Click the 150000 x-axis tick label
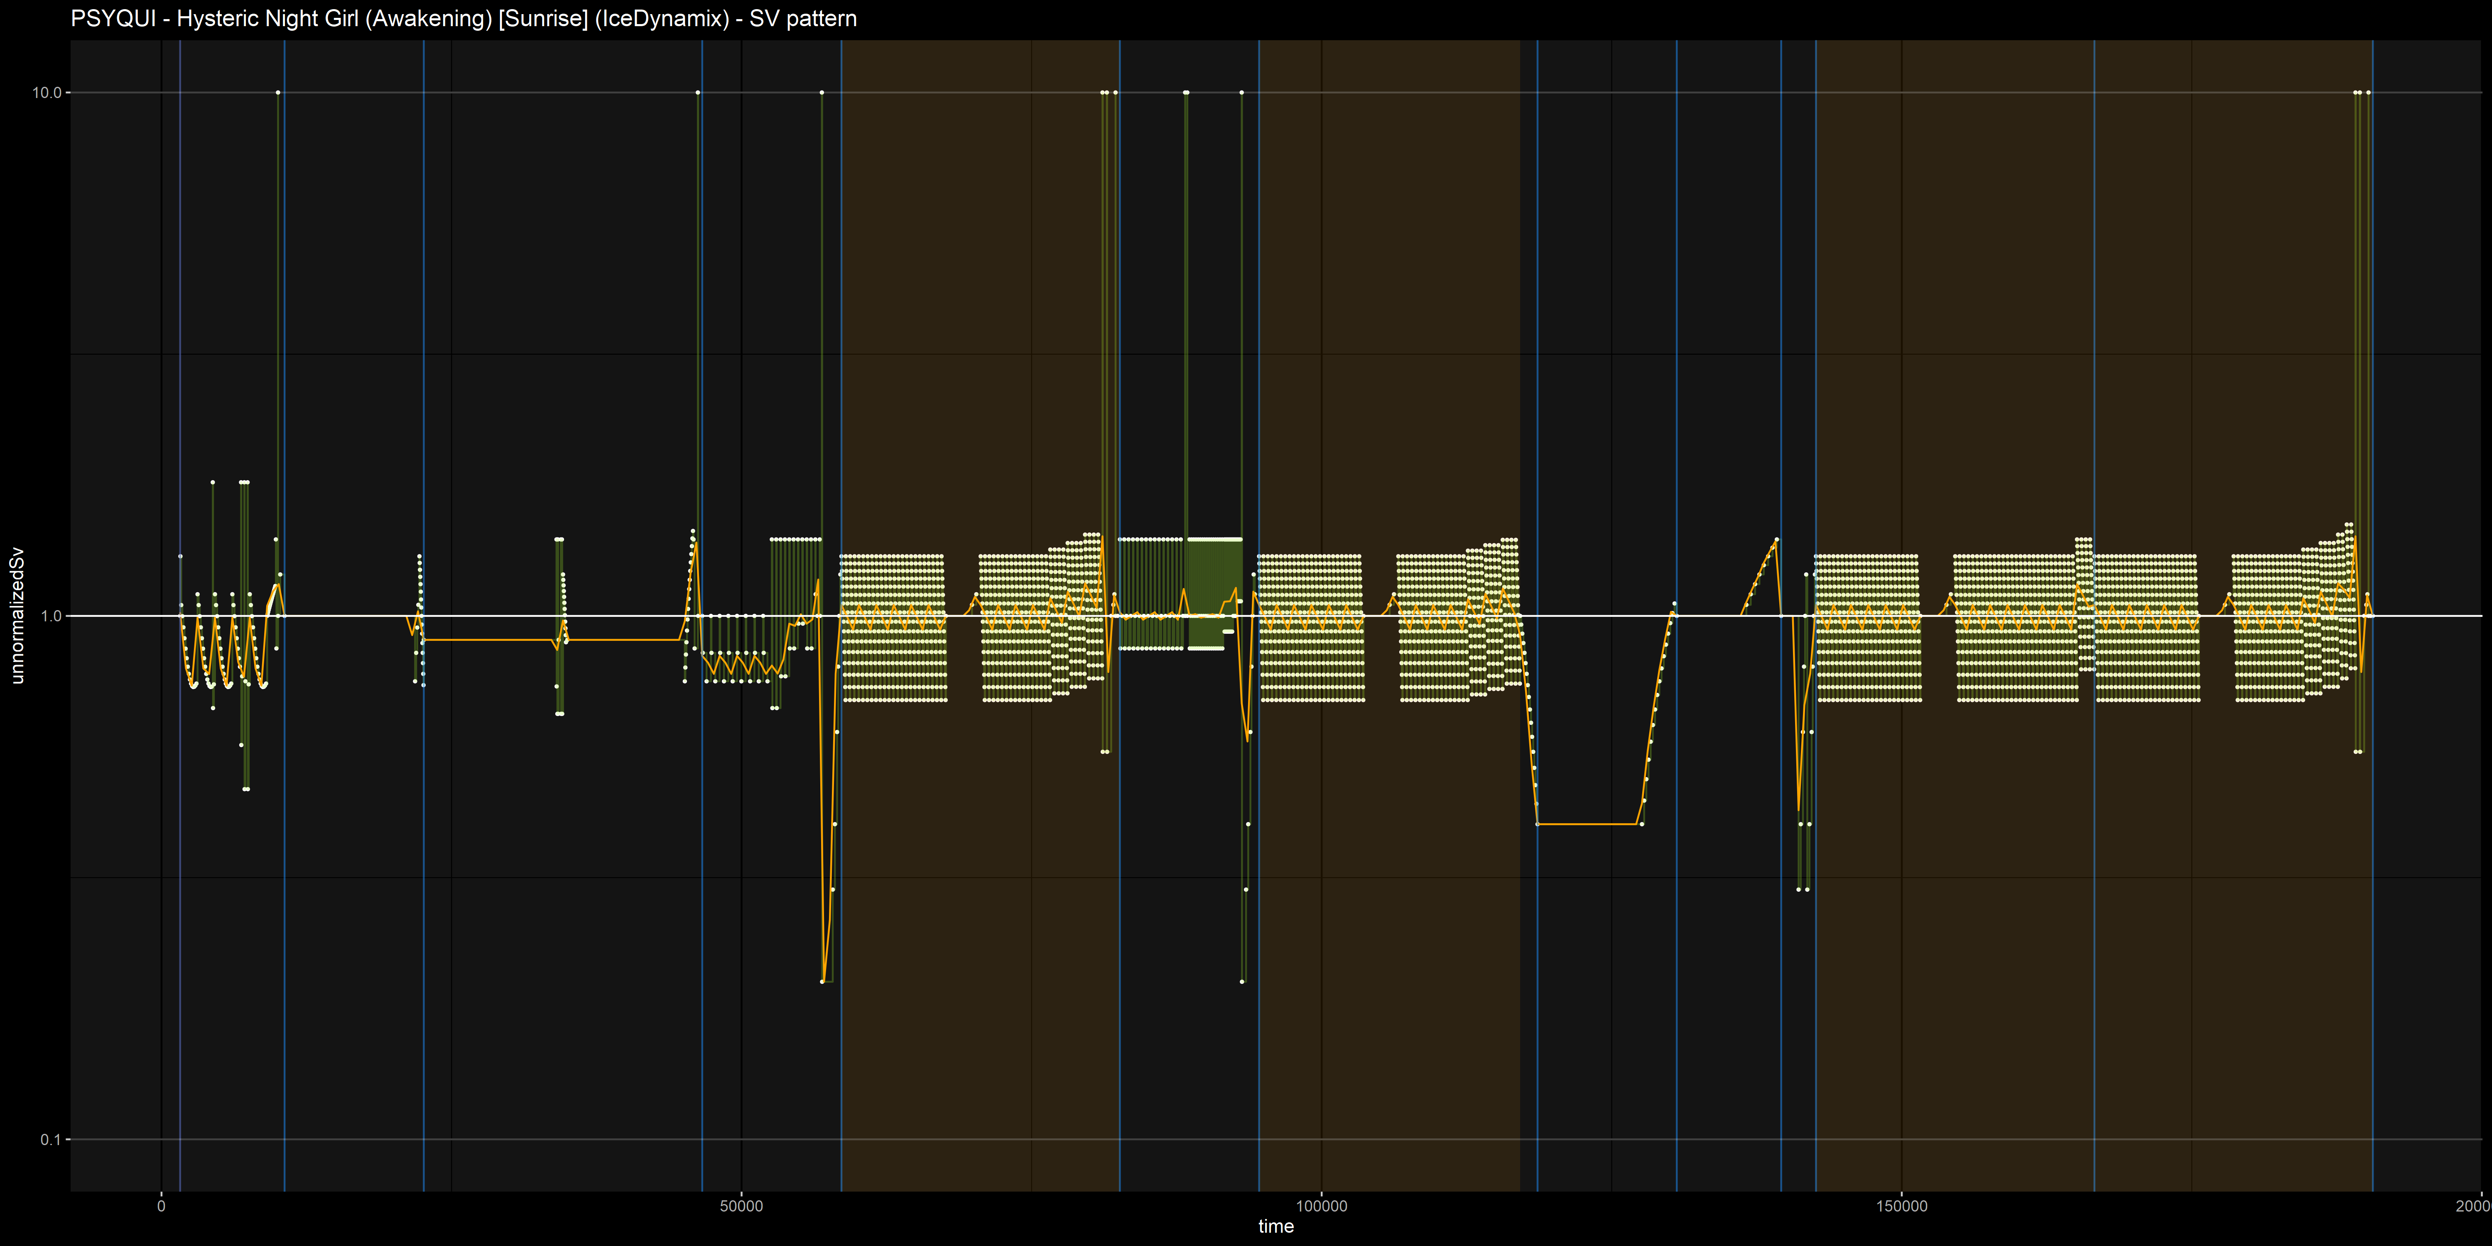The image size is (2492, 1246). (x=1901, y=1207)
